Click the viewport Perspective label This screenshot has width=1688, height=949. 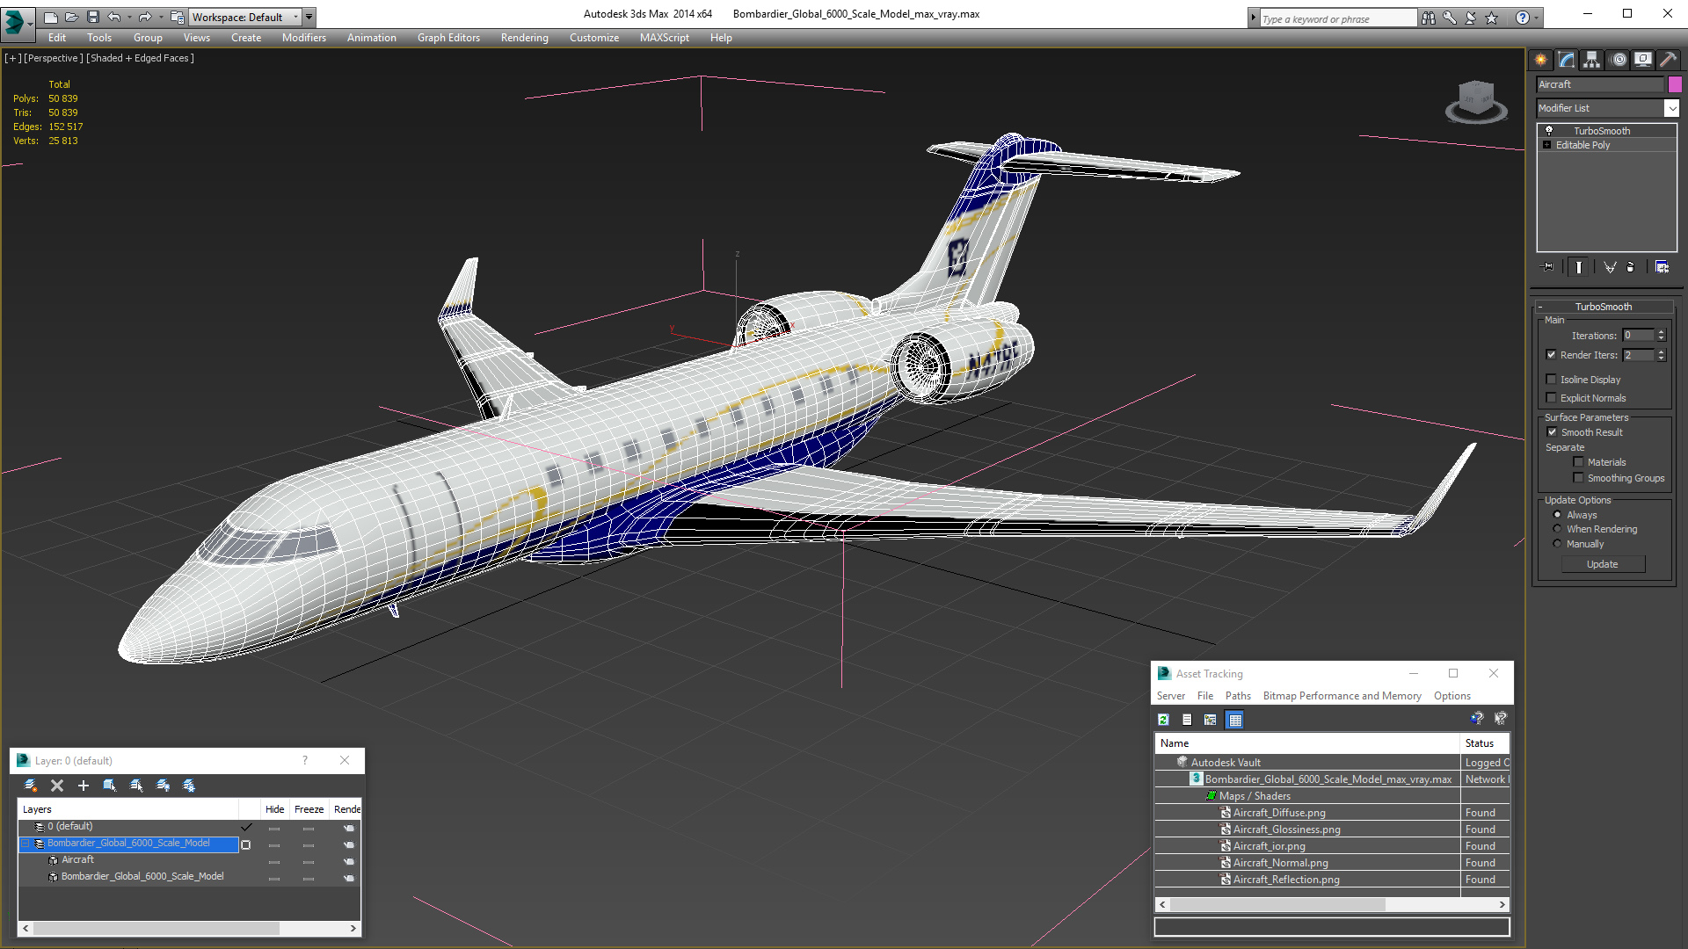click(x=54, y=58)
